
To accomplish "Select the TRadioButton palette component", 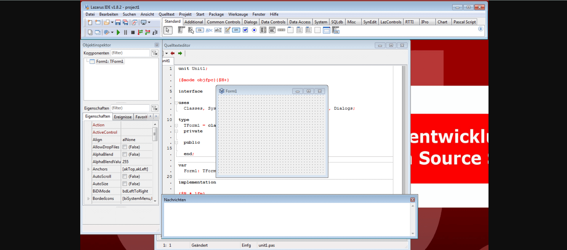I will tap(254, 30).
